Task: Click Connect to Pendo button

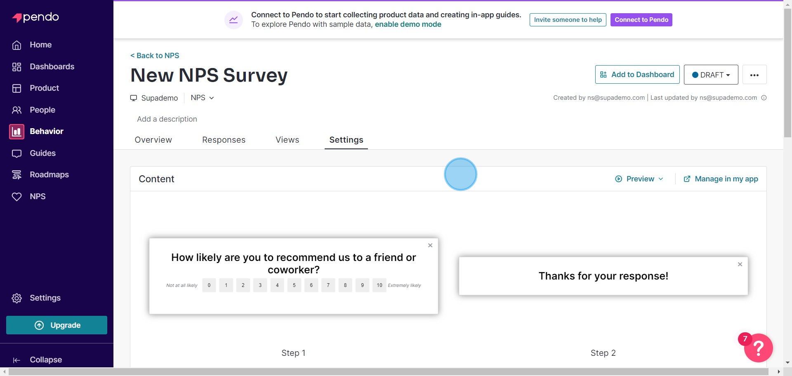Action: 641,20
